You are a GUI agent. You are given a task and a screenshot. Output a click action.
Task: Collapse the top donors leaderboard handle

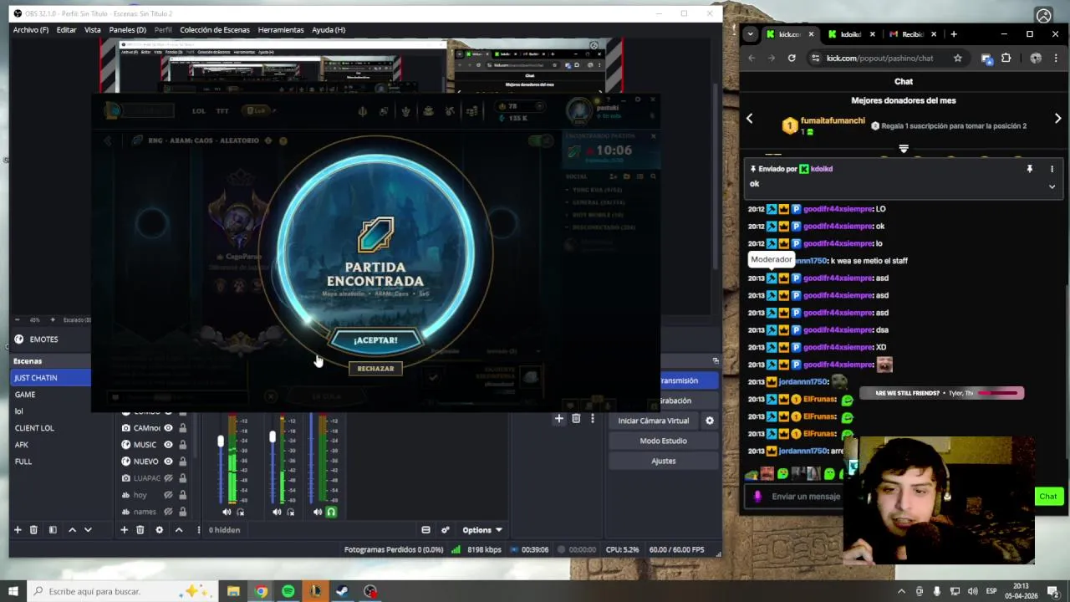(904, 149)
